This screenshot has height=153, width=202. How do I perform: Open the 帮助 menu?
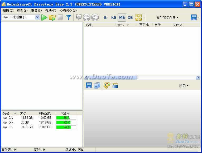[51, 11]
